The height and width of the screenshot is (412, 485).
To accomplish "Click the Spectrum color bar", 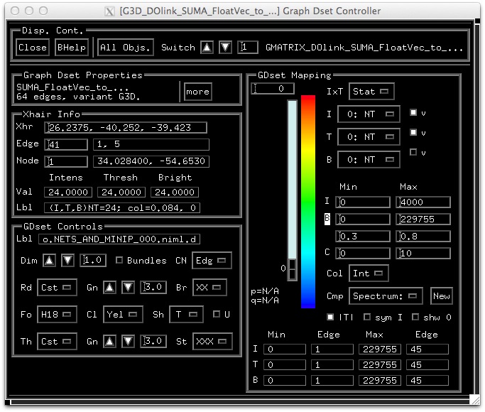I will pos(308,202).
